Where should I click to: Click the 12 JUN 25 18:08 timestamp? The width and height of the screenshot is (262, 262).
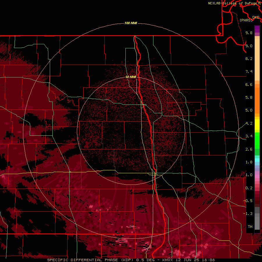(196, 260)
